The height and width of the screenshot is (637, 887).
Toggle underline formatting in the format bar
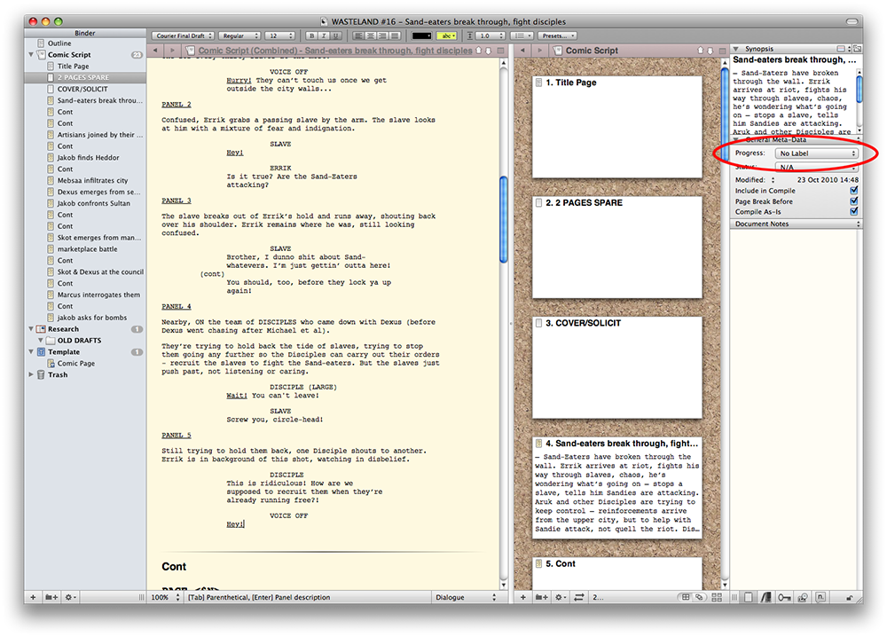335,35
